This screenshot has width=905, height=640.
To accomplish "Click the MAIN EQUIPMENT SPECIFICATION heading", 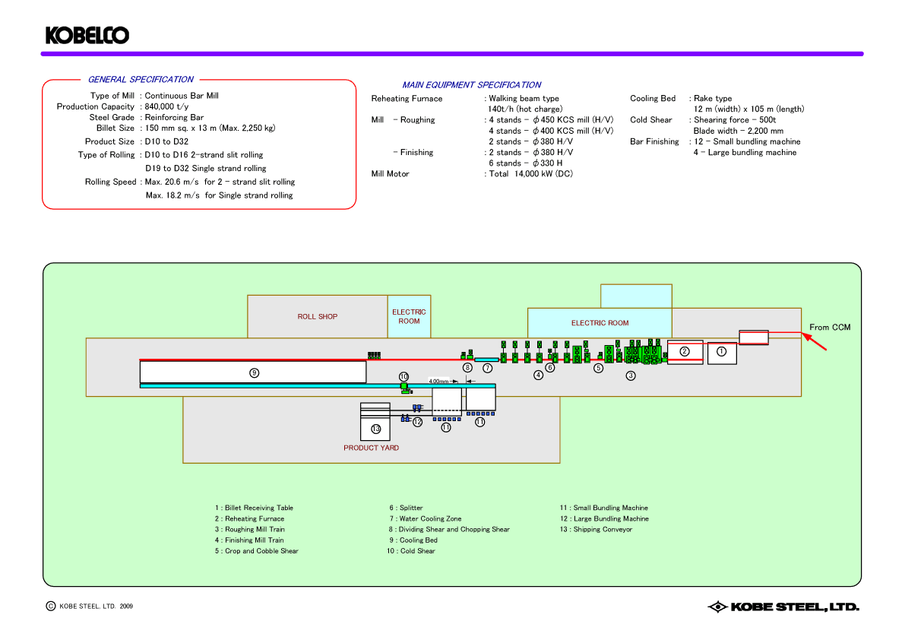I will pos(472,85).
